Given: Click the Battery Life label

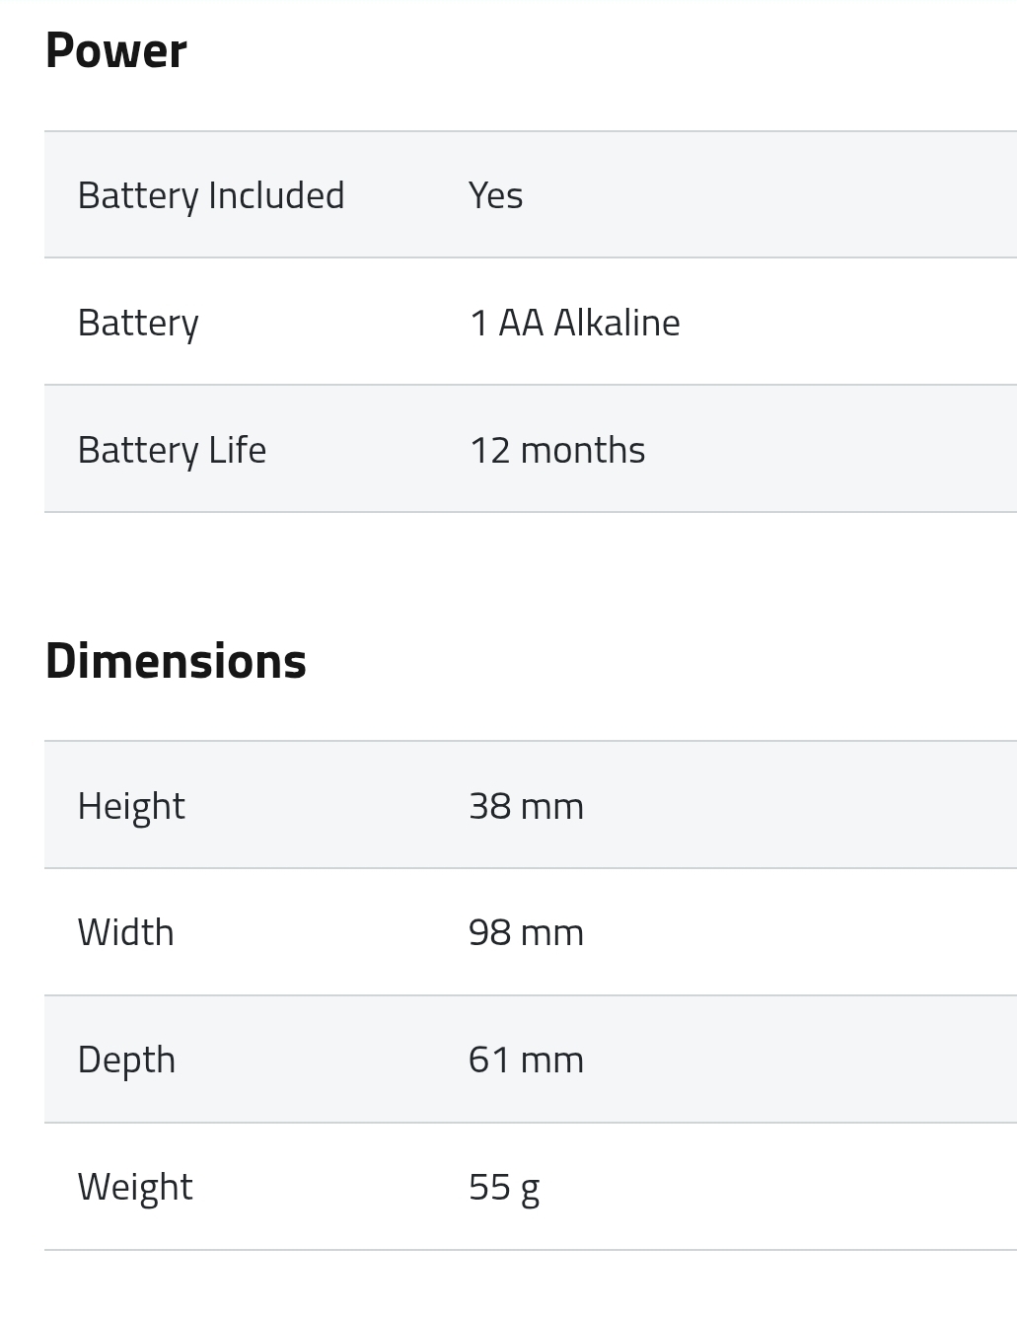Looking at the screenshot, I should 172,450.
